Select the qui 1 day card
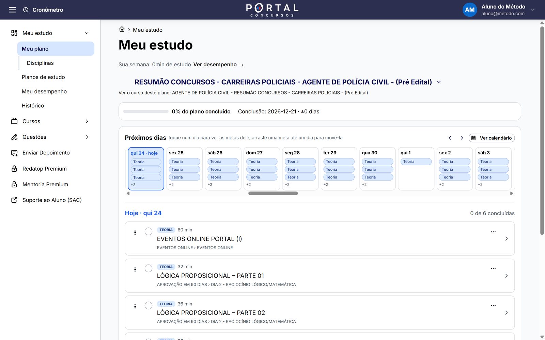 coord(416,169)
